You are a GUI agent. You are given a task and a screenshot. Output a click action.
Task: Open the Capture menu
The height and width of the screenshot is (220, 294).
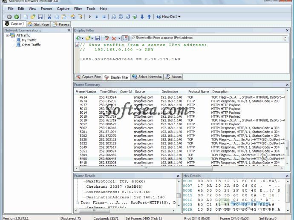click(63, 8)
